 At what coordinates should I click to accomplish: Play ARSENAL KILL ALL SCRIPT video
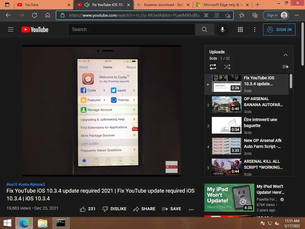246,168
